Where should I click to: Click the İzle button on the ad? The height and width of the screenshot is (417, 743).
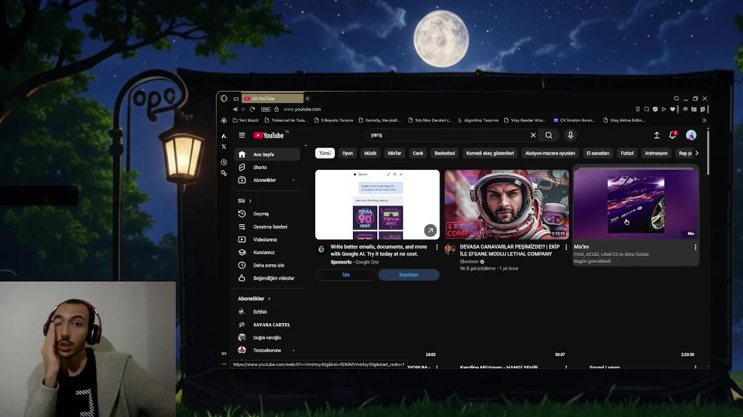(x=346, y=275)
